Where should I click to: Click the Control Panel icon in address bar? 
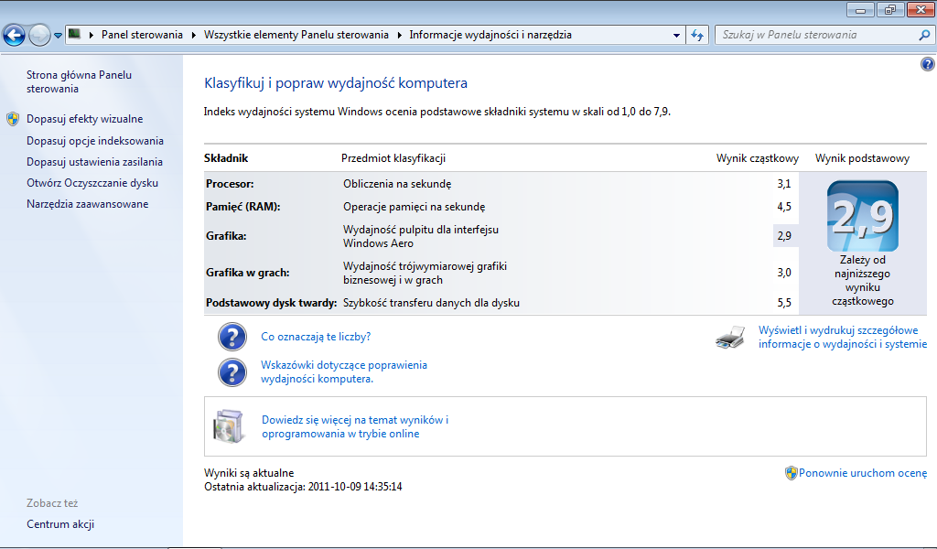tap(75, 34)
